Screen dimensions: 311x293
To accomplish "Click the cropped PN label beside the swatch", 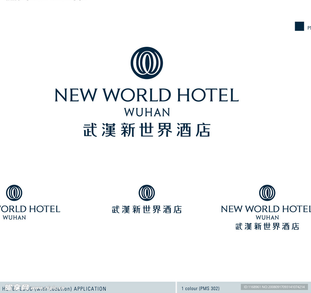I will pos(309,28).
